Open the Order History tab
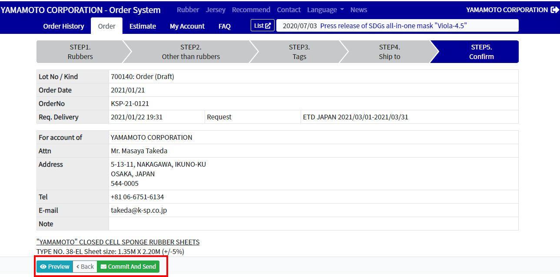 click(63, 26)
